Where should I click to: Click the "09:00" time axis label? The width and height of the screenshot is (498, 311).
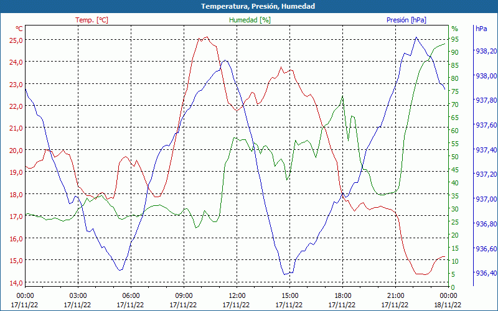(184, 296)
